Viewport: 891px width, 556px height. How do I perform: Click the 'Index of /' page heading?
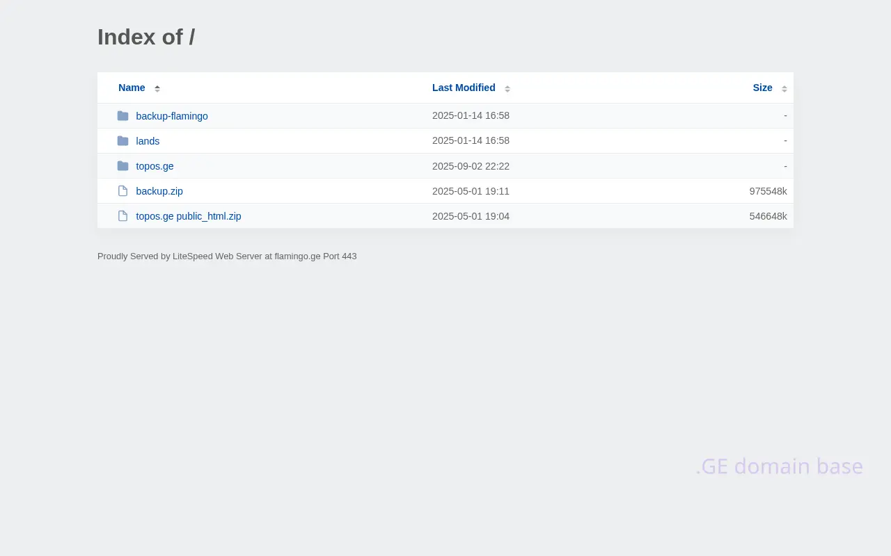click(x=146, y=37)
